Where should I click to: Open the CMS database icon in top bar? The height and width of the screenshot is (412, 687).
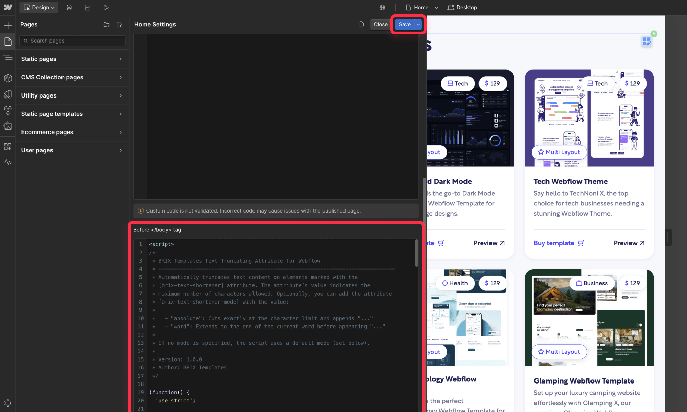point(69,7)
